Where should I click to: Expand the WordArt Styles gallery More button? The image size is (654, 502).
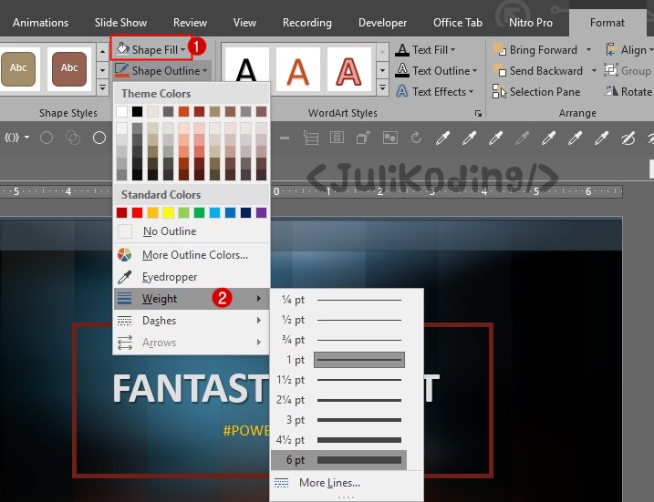382,87
